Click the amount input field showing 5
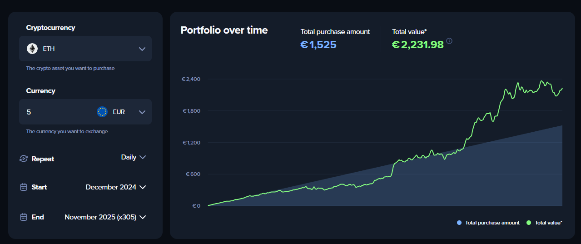Image resolution: width=581 pixels, height=244 pixels. pyautogui.click(x=55, y=112)
